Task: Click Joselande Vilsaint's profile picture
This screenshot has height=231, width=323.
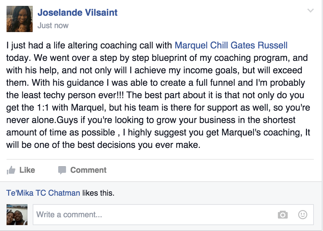Action: pyautogui.click(x=20, y=19)
